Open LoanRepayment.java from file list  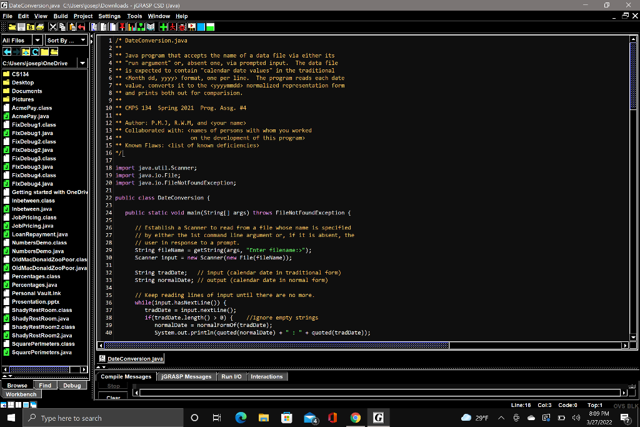pyautogui.click(x=39, y=234)
